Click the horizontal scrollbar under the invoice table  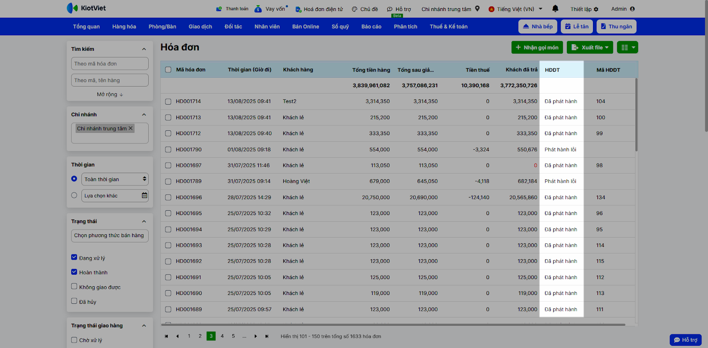coord(394,325)
